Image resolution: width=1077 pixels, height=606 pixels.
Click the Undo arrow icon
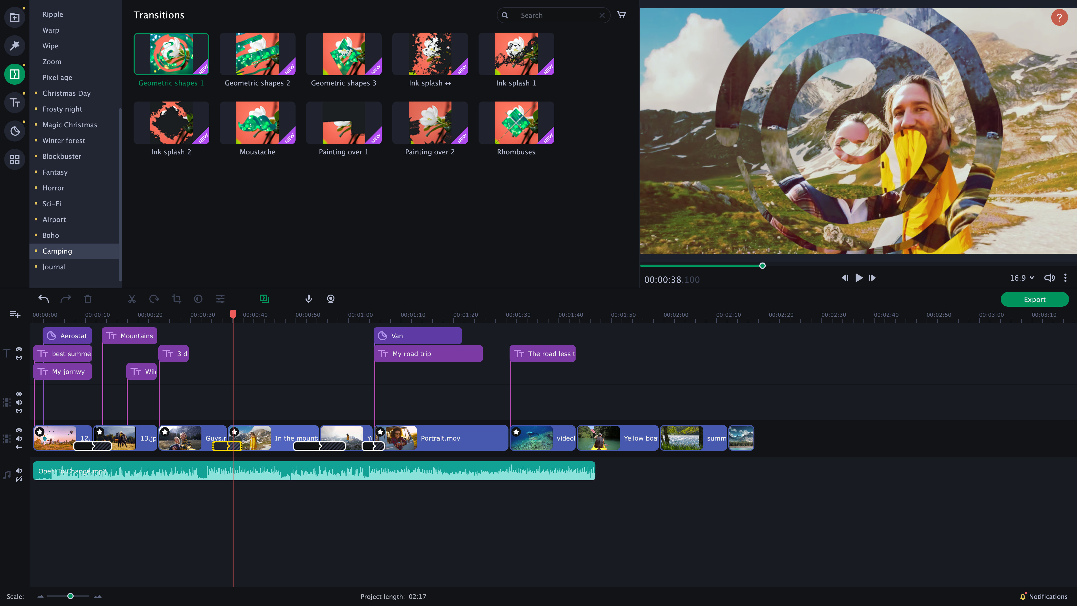pos(43,299)
